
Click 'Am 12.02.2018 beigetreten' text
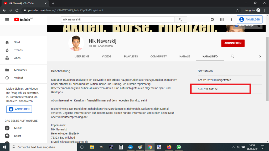(x=214, y=80)
